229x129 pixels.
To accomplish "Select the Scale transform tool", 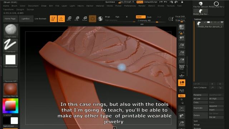I will point(77,19).
